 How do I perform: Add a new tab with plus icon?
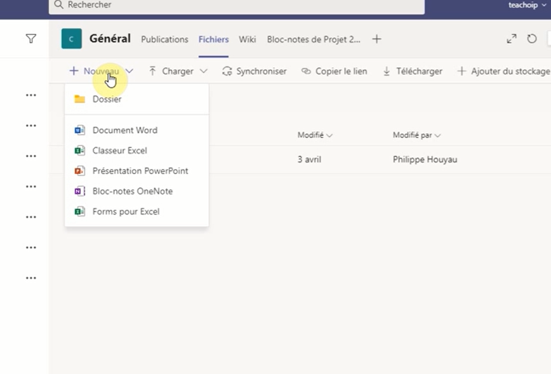click(x=376, y=39)
